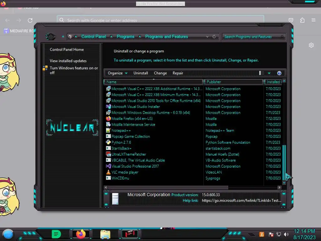Screen dimensions: 321x241
Task: Click the Manuel Hoefs (Zottel) publisher cell
Action: click(222, 154)
